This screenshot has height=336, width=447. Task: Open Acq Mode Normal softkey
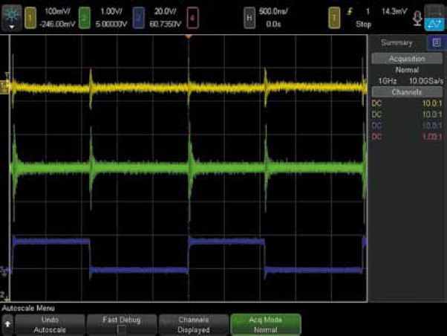(266, 325)
